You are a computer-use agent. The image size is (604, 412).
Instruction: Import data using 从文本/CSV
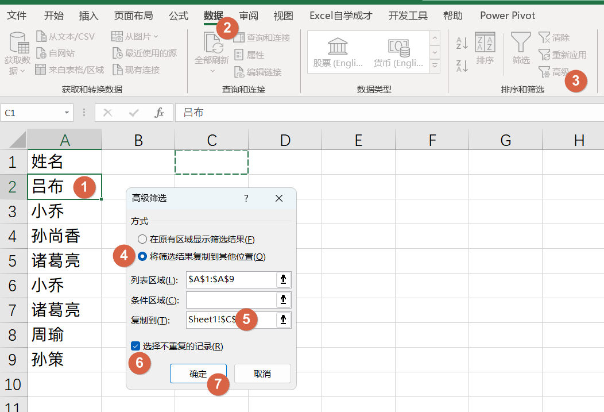tap(65, 36)
